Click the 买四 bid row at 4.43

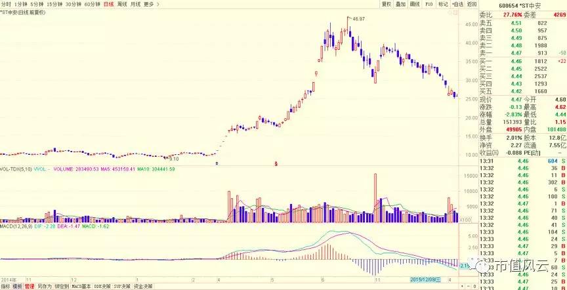(522, 84)
